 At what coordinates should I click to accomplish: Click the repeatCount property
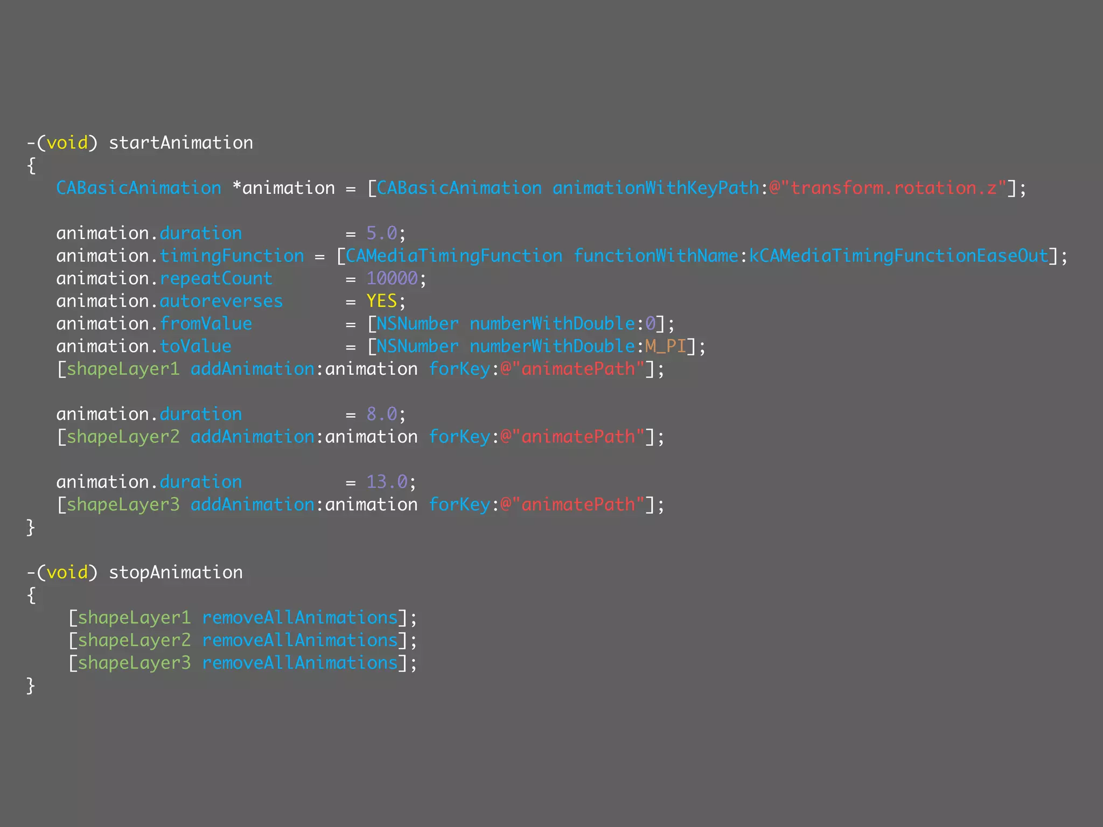[216, 279]
